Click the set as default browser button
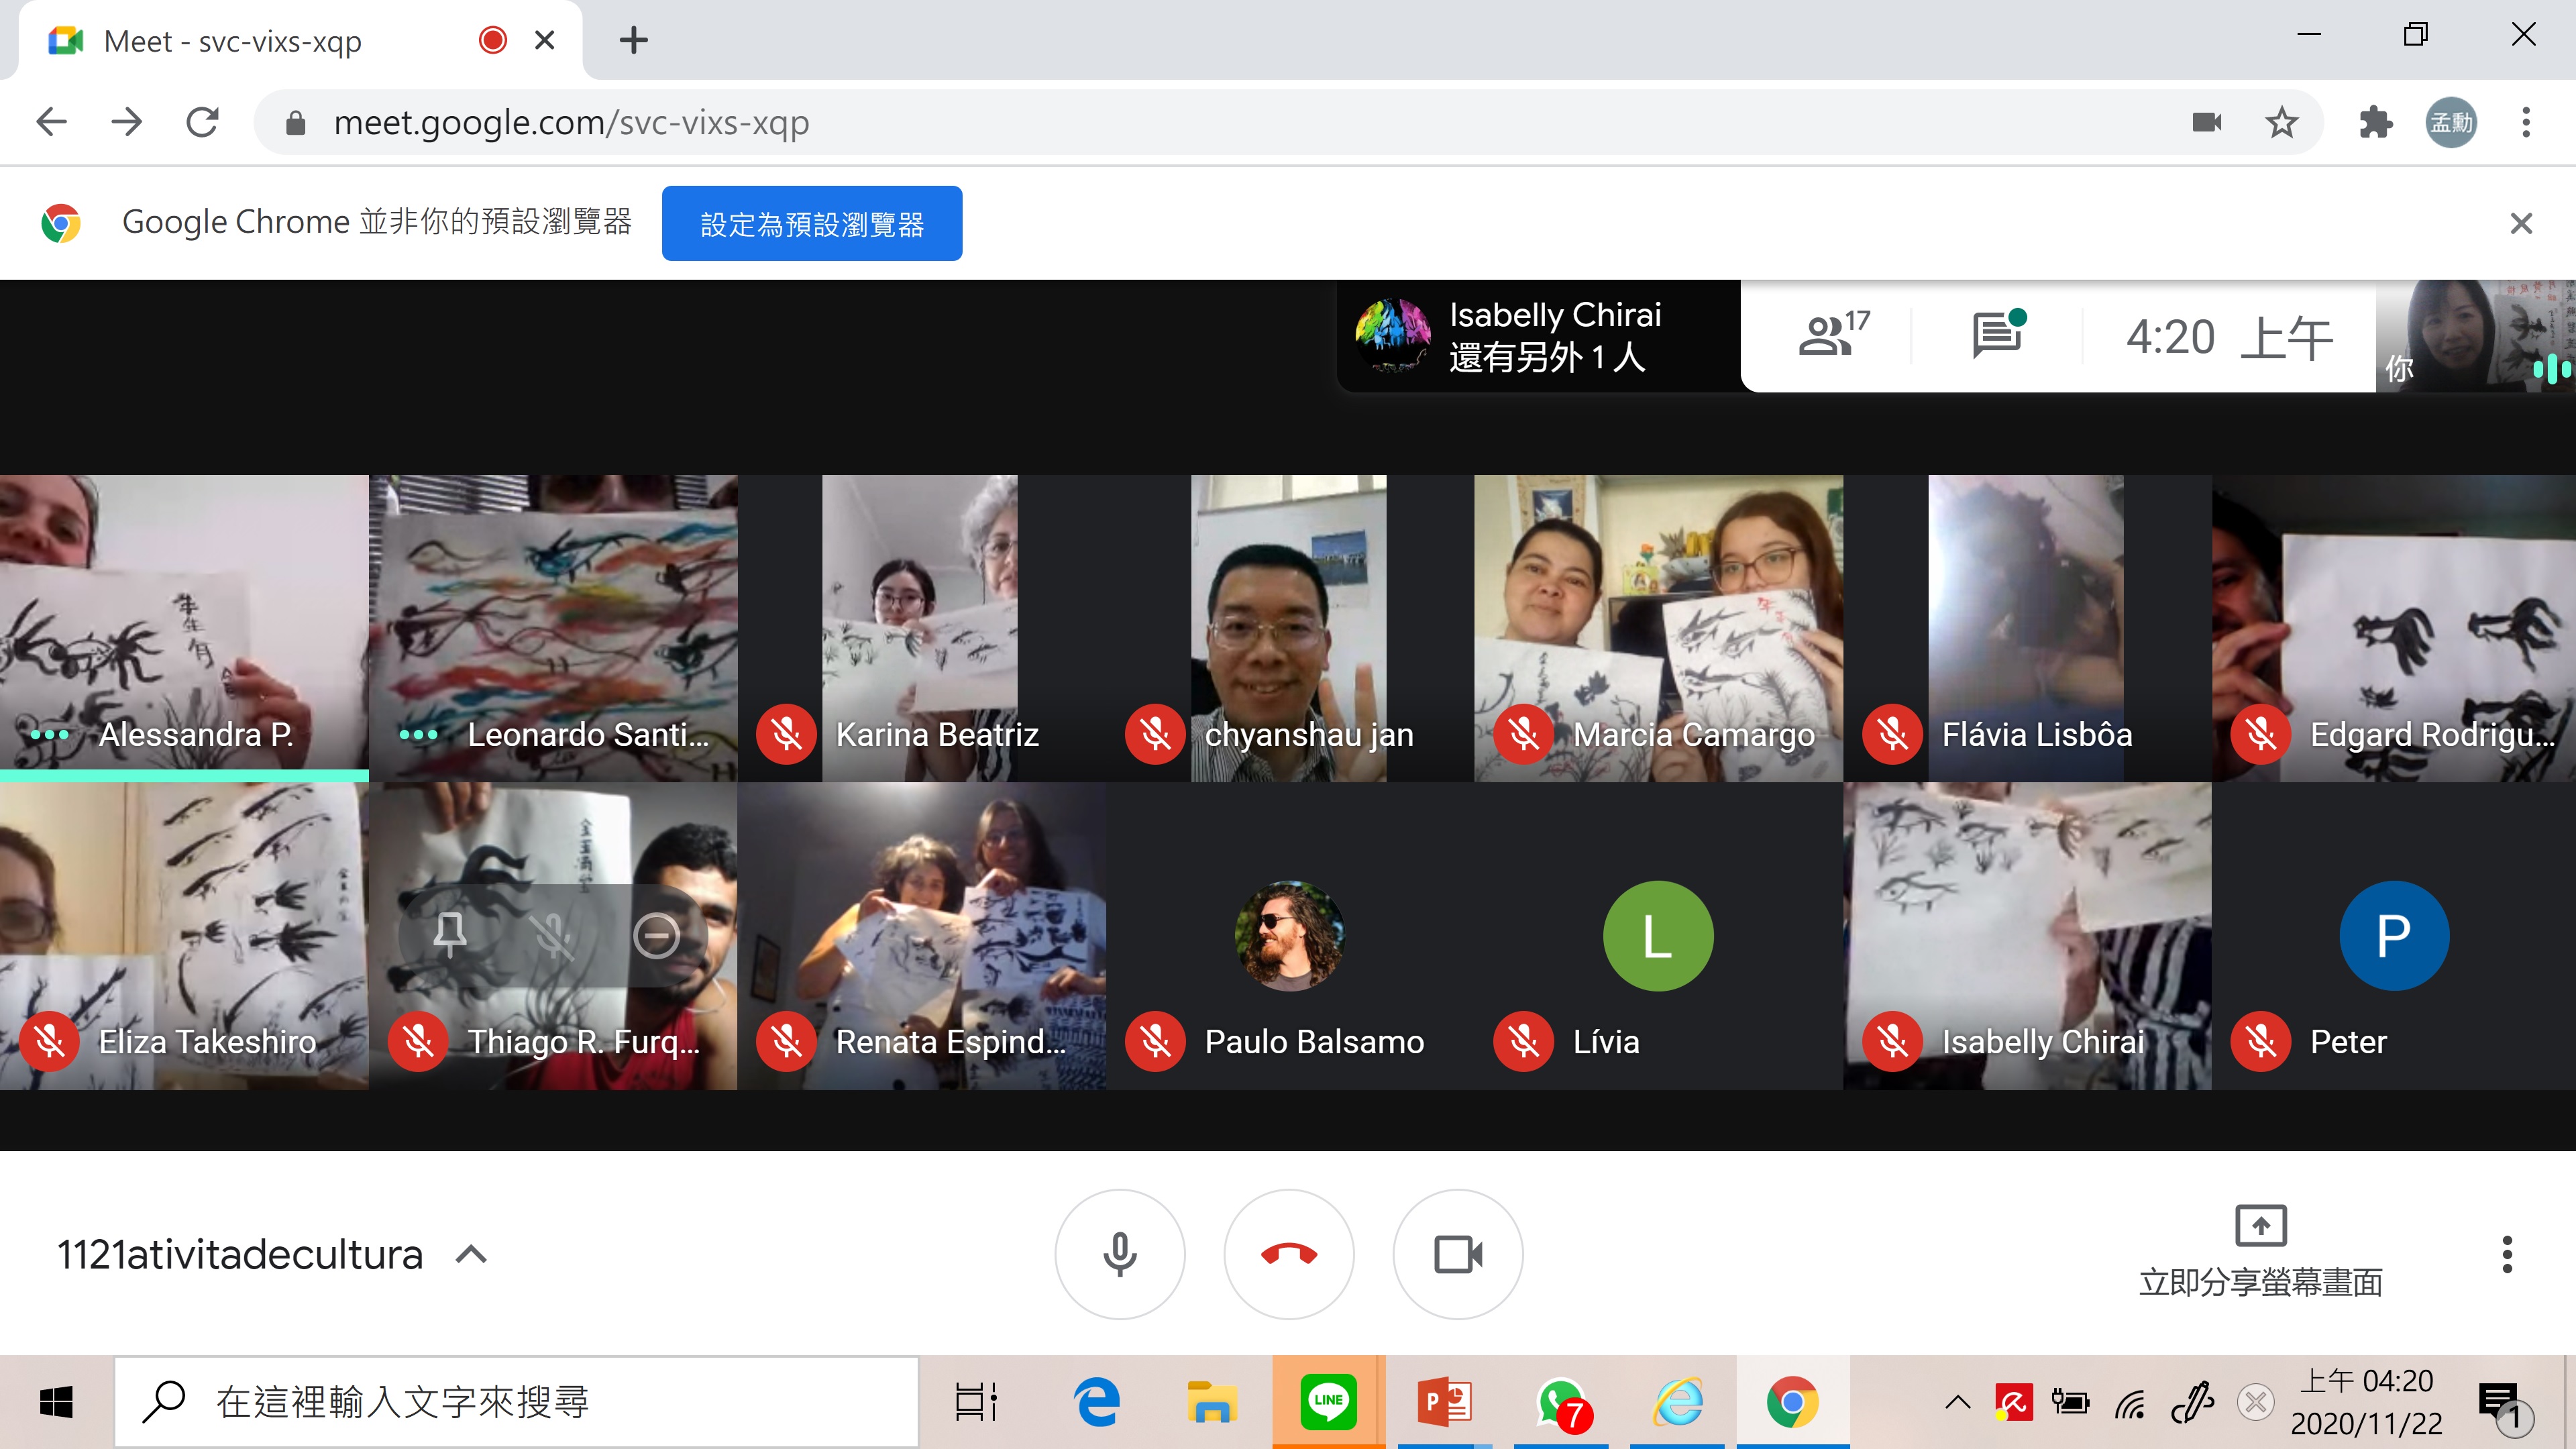2576x1449 pixels. click(x=811, y=224)
